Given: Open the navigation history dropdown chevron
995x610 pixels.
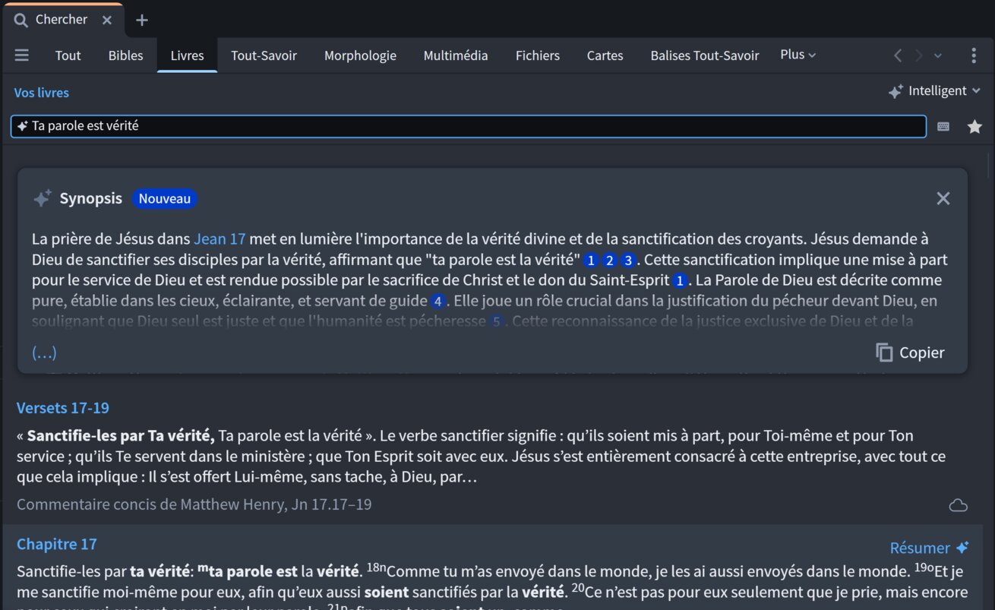Looking at the screenshot, I should tap(938, 55).
